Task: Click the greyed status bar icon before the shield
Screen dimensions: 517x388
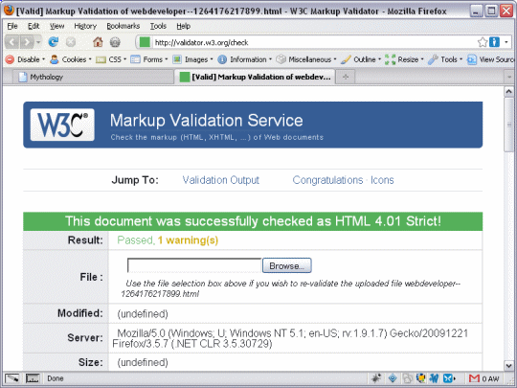Action: tap(408, 378)
